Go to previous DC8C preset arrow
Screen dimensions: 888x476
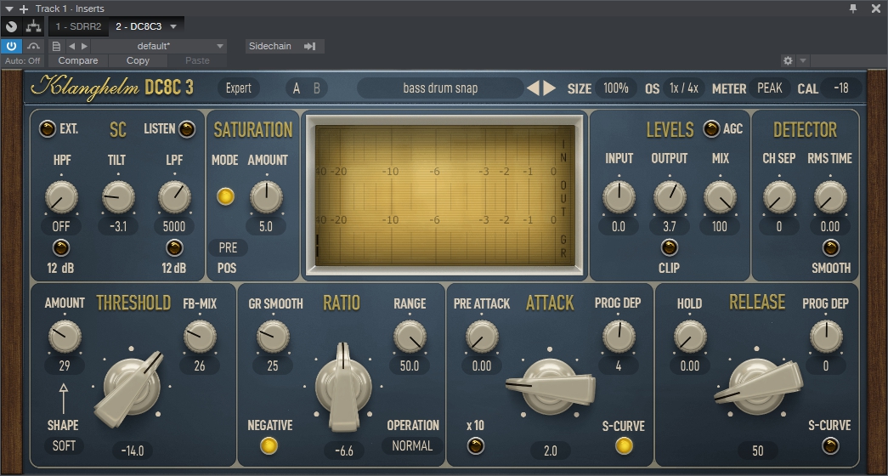533,88
